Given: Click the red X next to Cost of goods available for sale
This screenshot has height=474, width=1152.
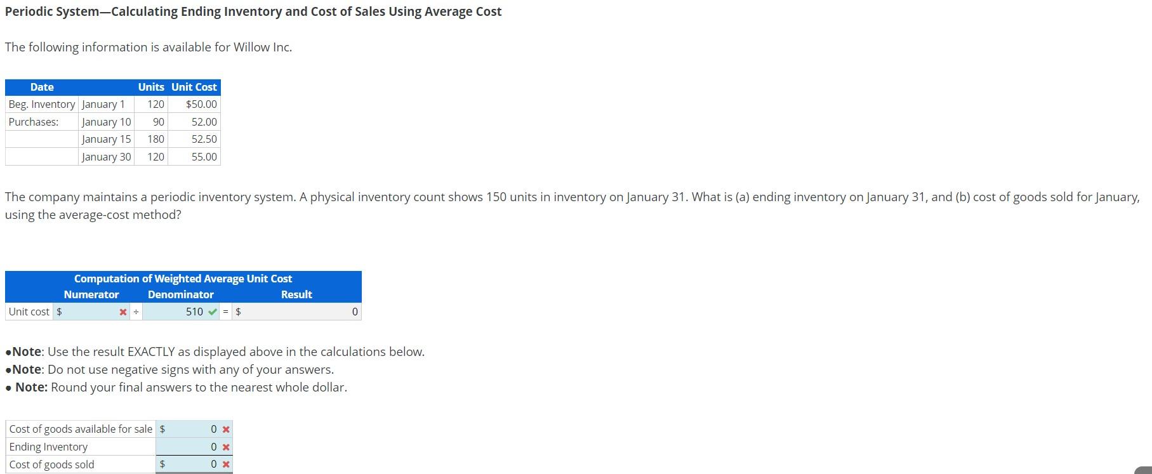Looking at the screenshot, I should pyautogui.click(x=225, y=429).
